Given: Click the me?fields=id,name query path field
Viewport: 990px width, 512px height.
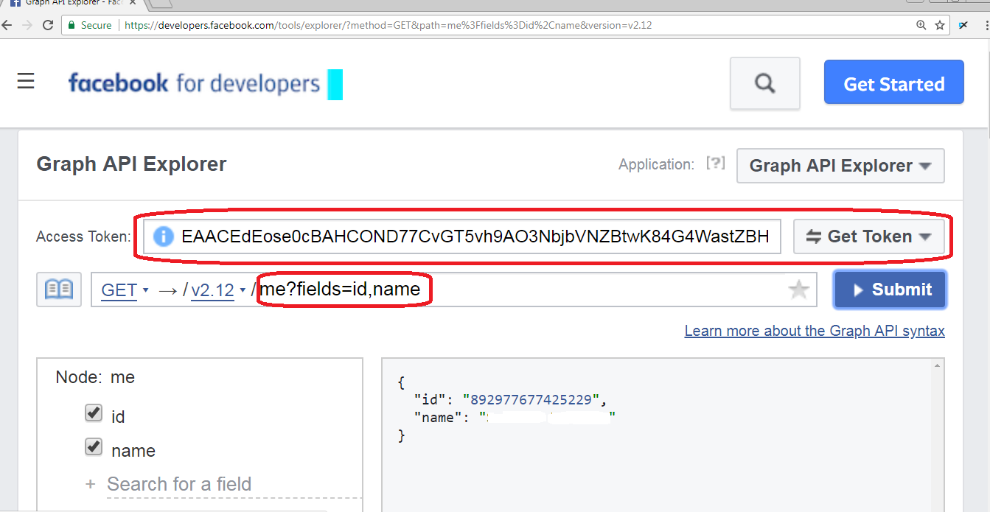Looking at the screenshot, I should tap(340, 290).
